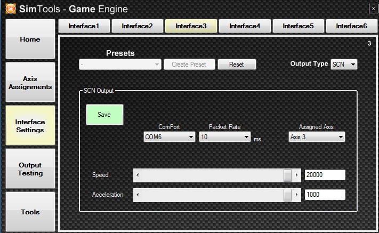Screen dimensions: 379x233
Task: Click the Speed slider right arrow
Action: [x=296, y=175]
